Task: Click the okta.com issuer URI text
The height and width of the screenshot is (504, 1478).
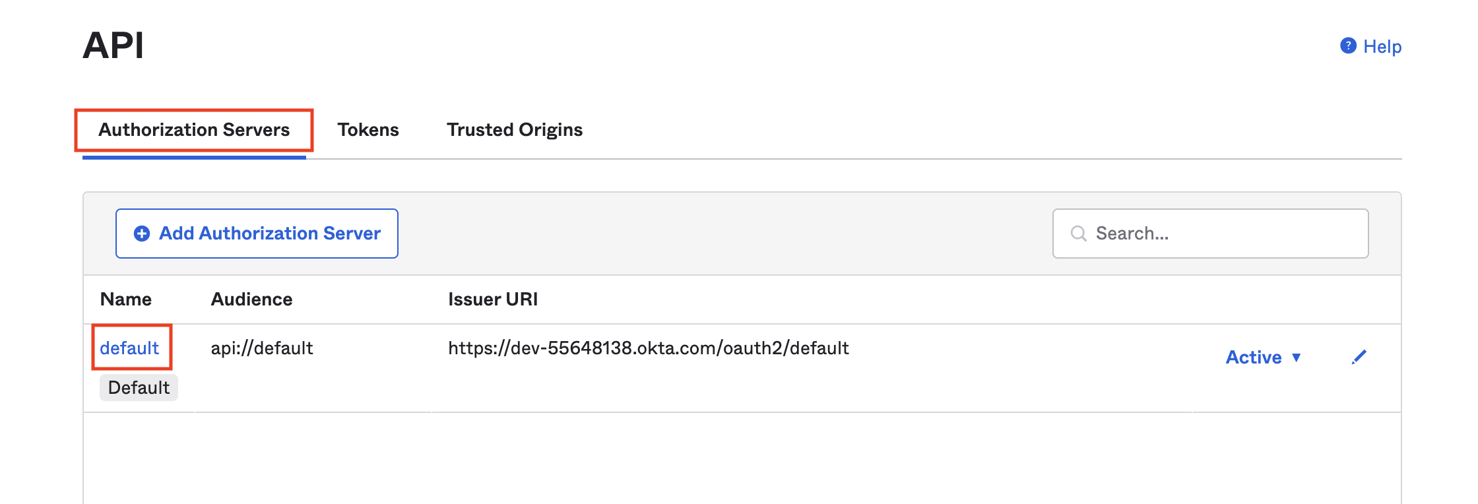Action: click(x=648, y=348)
